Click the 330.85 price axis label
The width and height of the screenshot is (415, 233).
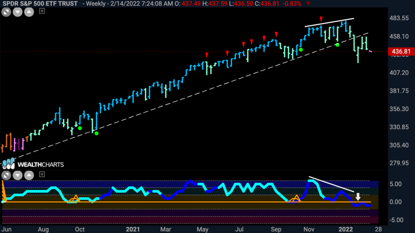[399, 127]
